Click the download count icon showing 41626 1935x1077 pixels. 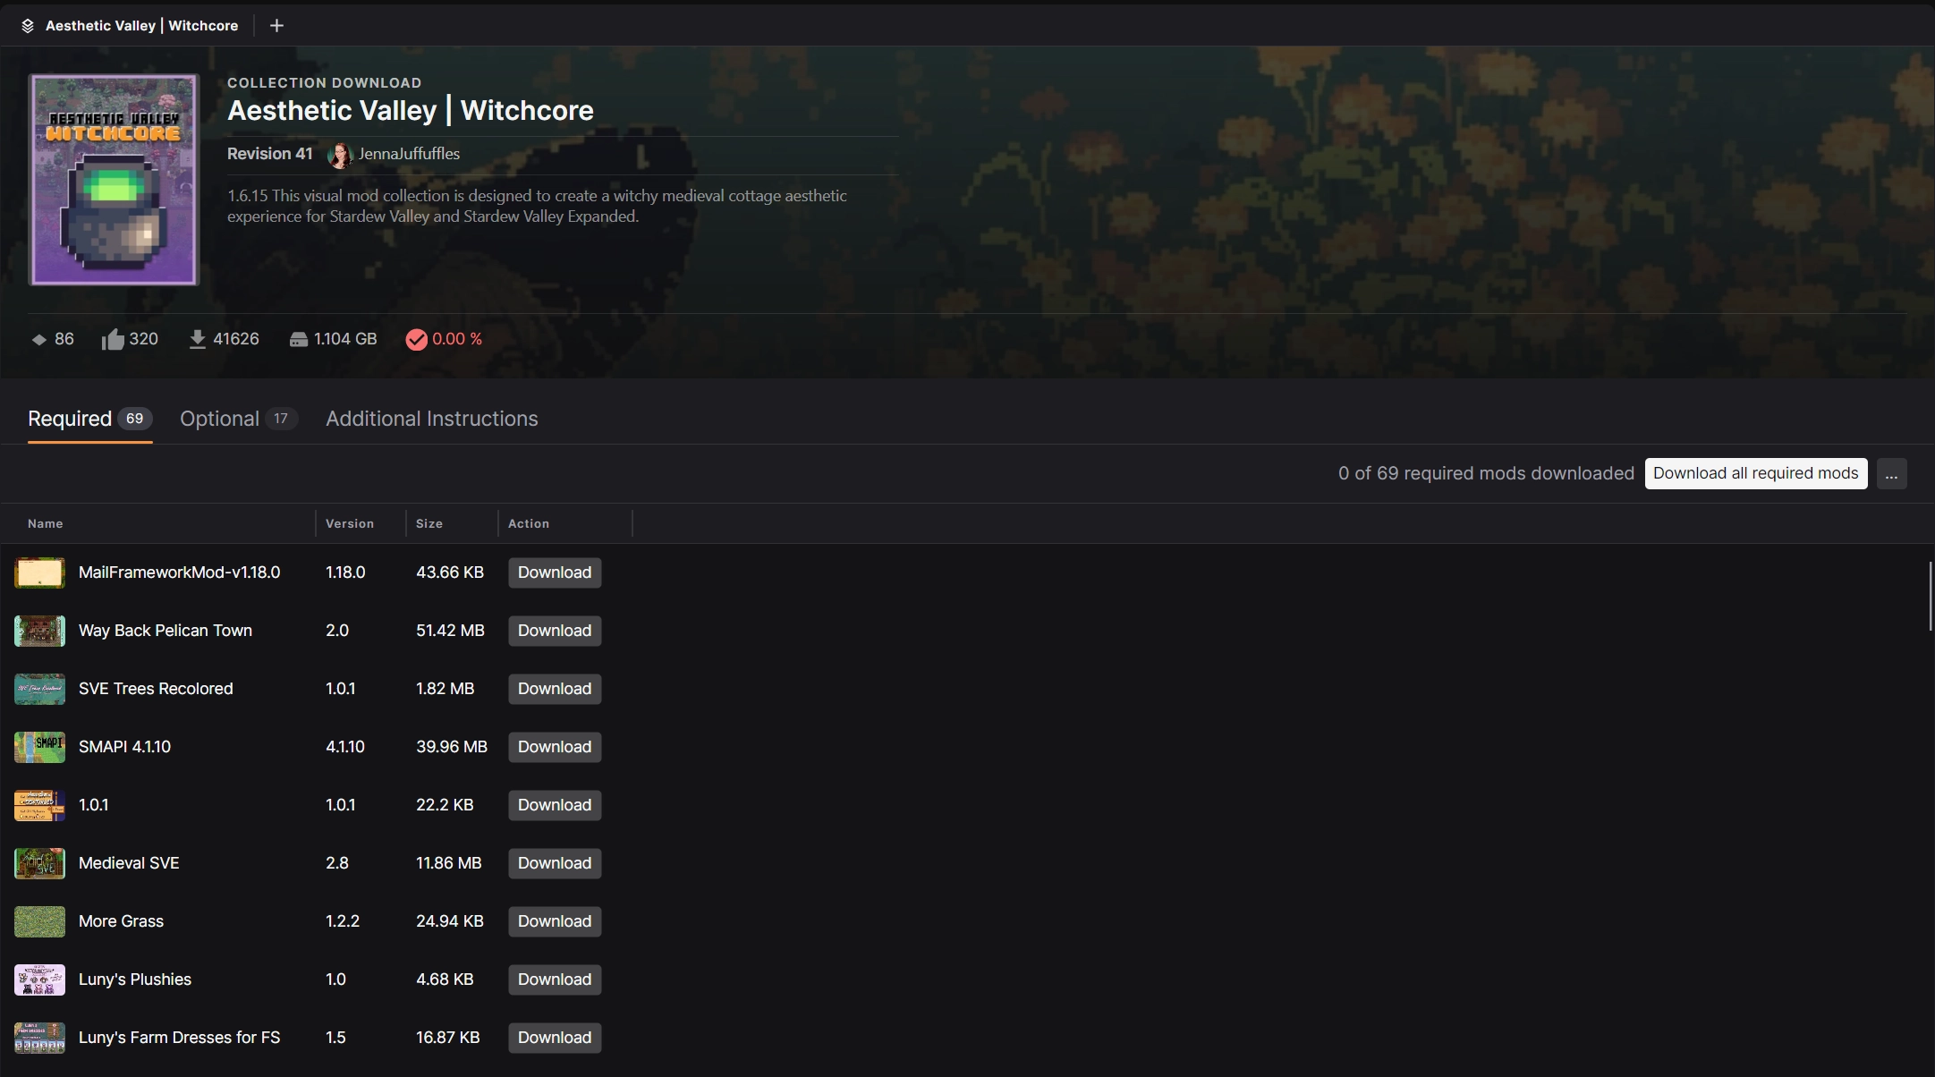coord(196,338)
